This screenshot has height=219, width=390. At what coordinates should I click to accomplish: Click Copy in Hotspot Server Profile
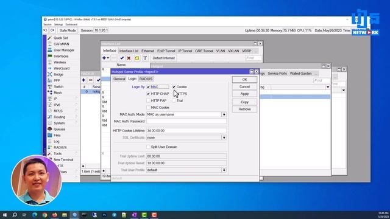click(x=244, y=102)
